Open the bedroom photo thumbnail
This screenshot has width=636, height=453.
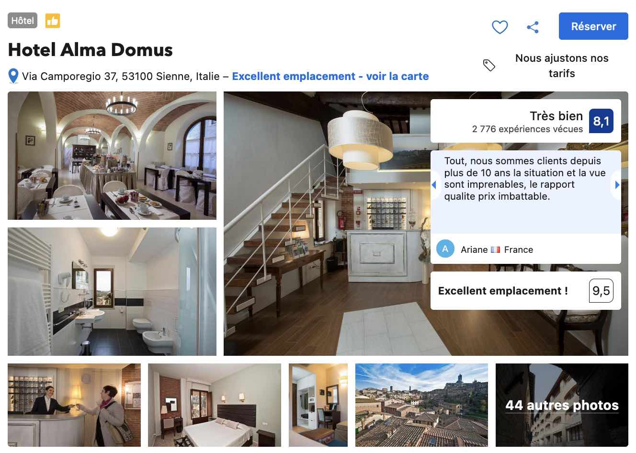pyautogui.click(x=215, y=405)
